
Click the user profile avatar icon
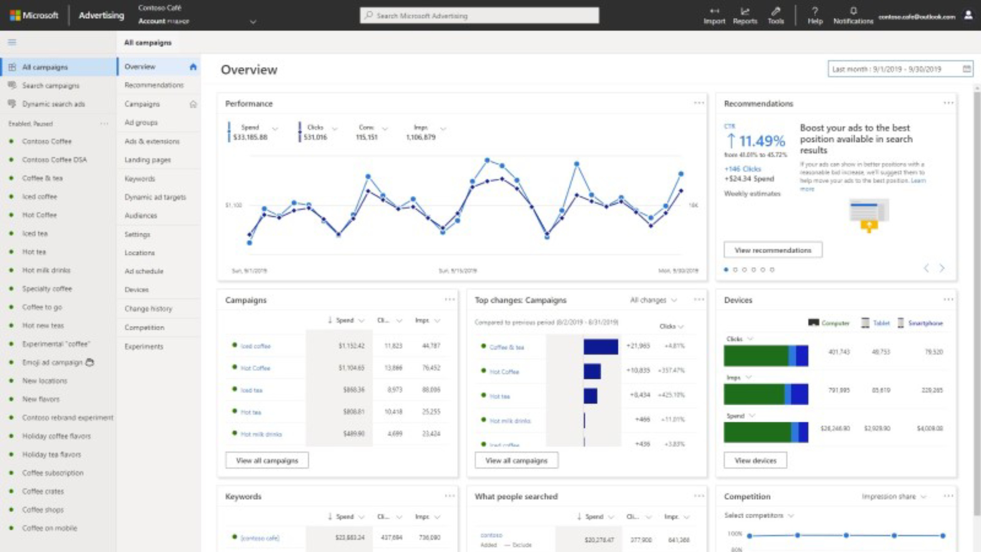968,15
